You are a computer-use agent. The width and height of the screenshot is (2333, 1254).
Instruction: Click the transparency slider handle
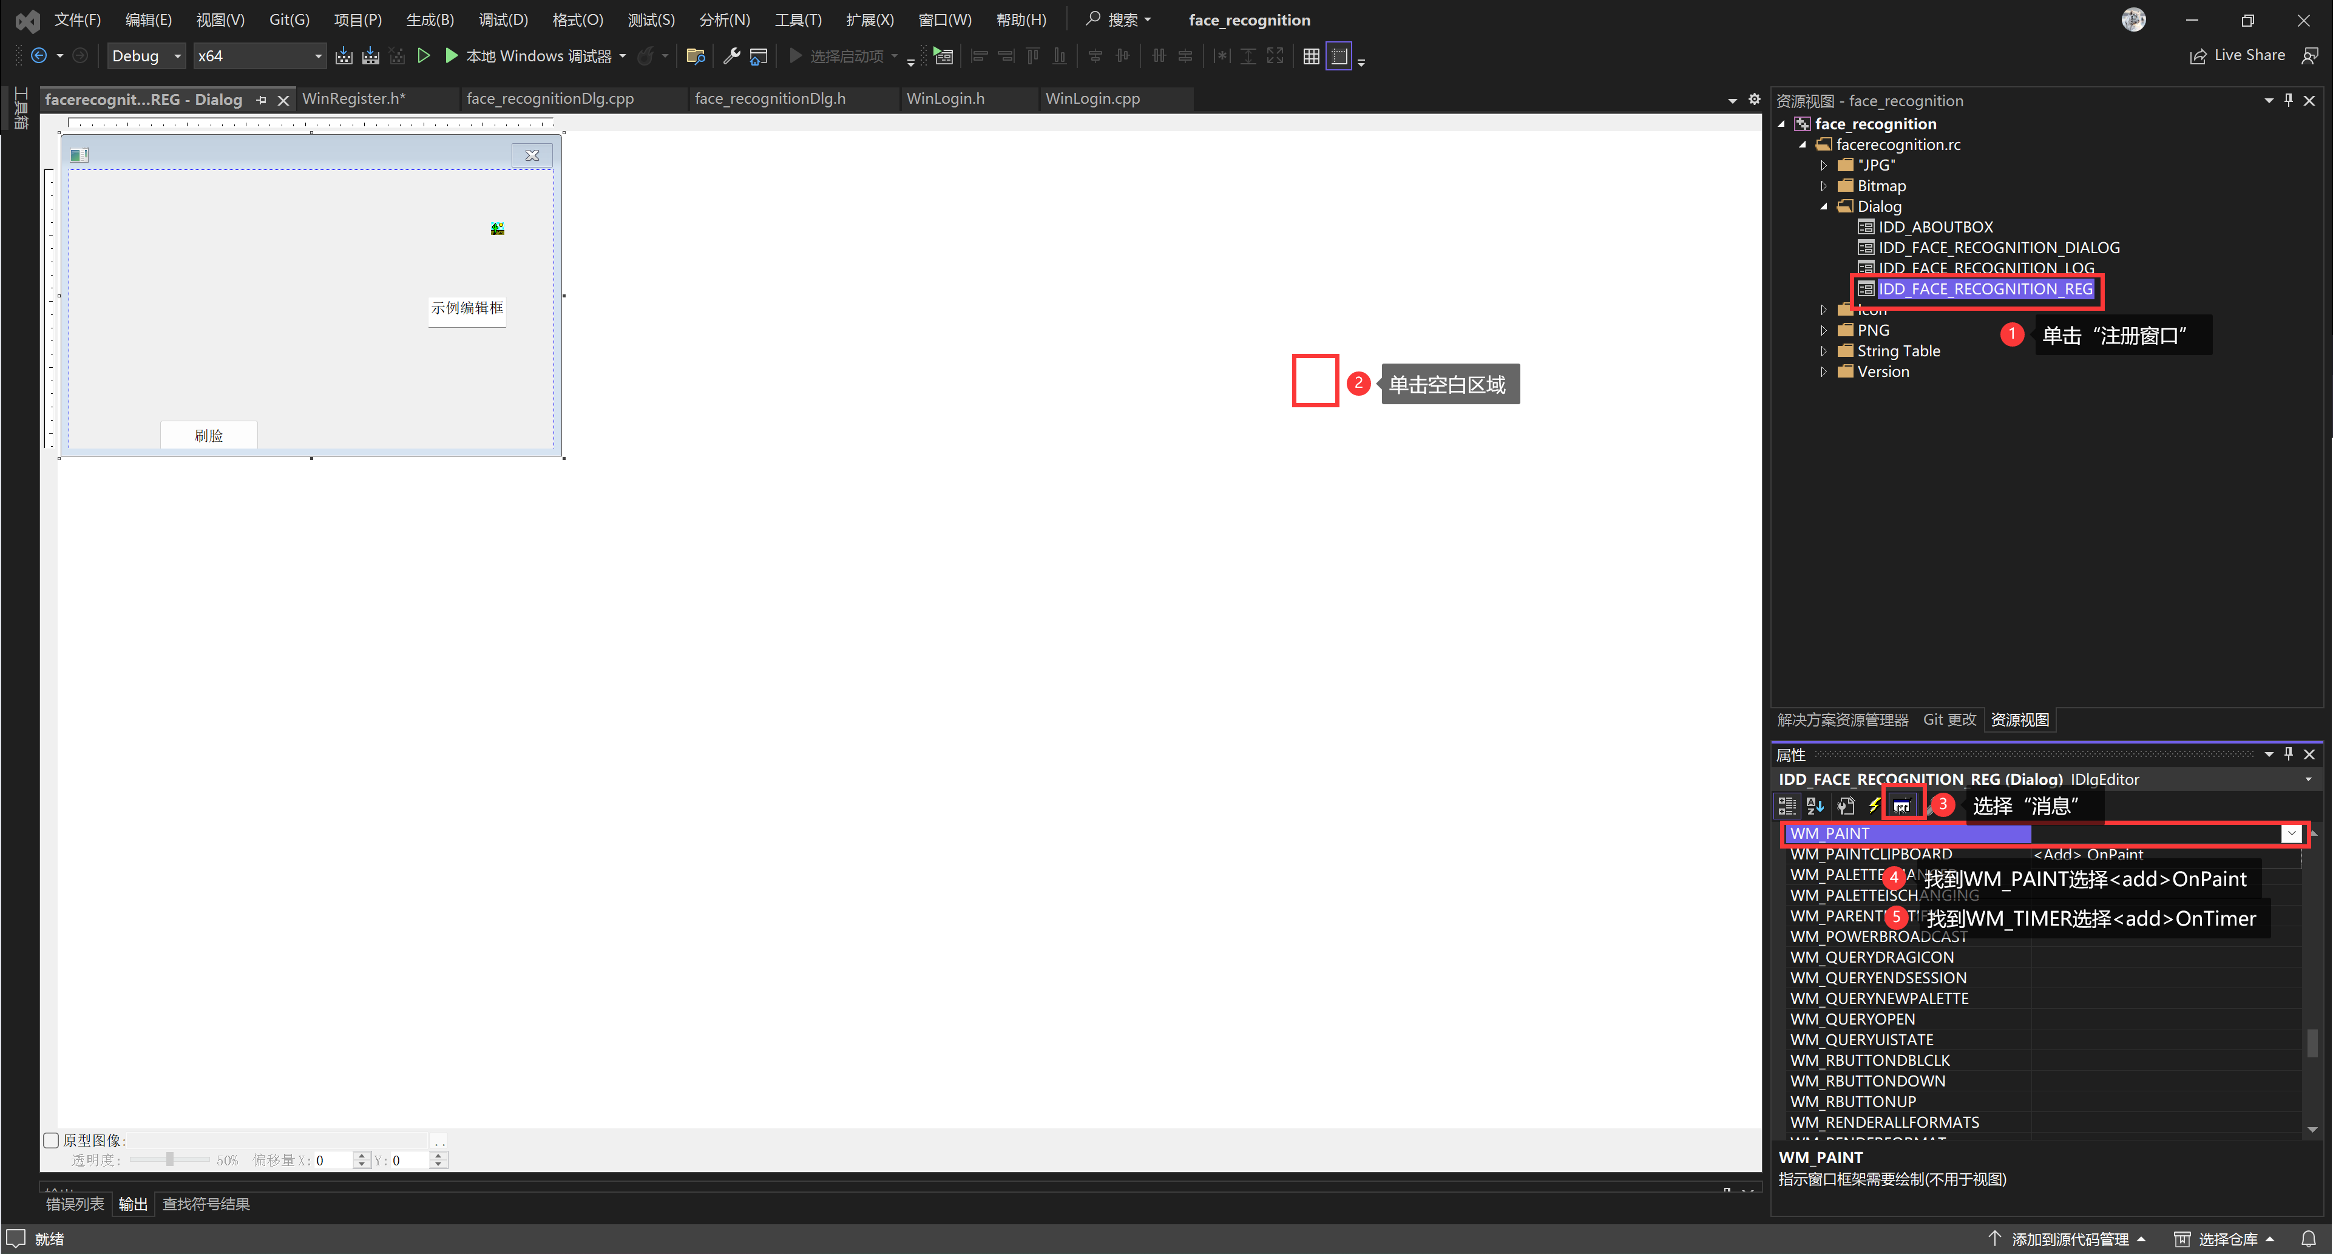pyautogui.click(x=169, y=1160)
